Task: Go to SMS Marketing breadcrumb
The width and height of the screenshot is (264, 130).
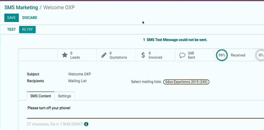Action: coord(21,8)
